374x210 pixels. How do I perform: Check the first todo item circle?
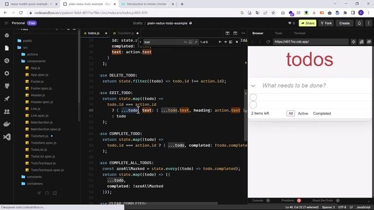point(253,97)
